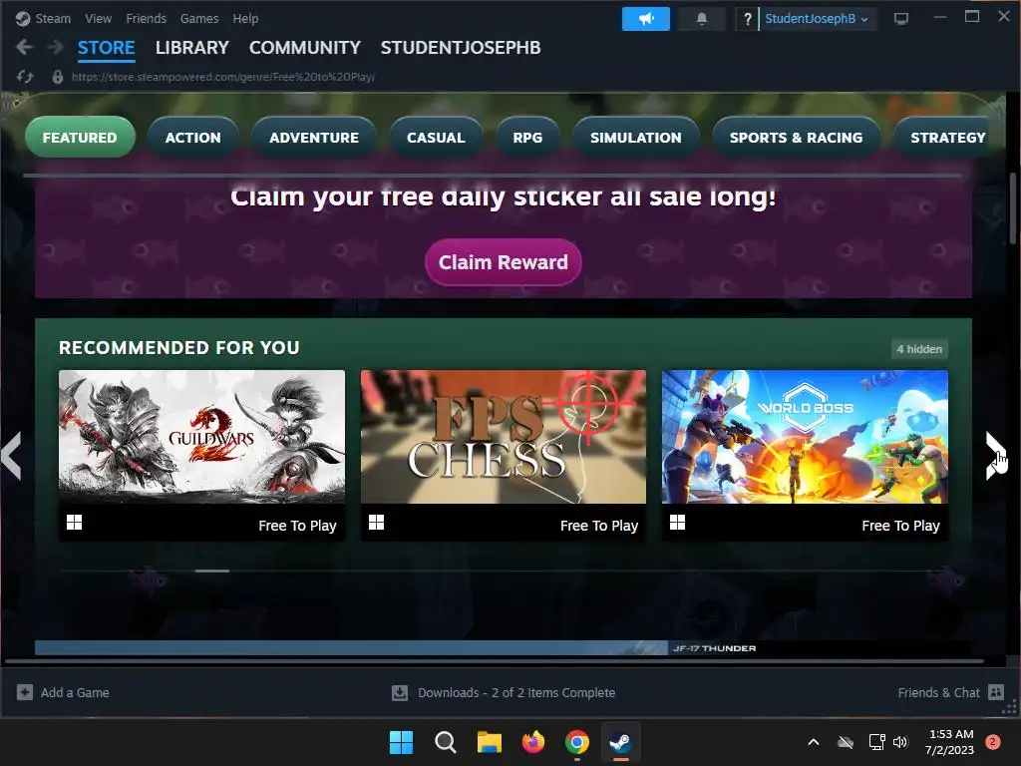Click the recommended carousel scroll indicator bar
Screen dimensions: 1021x766
click(x=212, y=571)
